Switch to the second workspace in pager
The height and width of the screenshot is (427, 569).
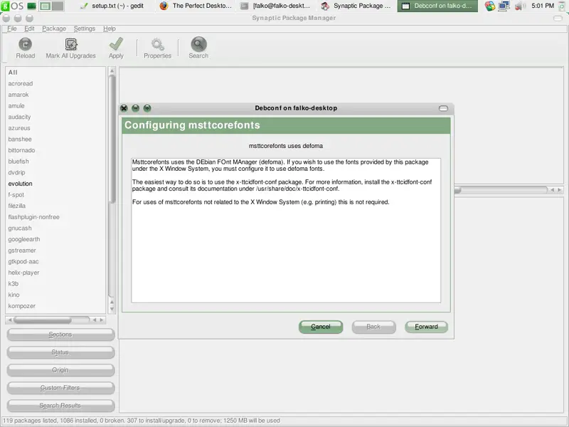pyautogui.click(x=58, y=6)
